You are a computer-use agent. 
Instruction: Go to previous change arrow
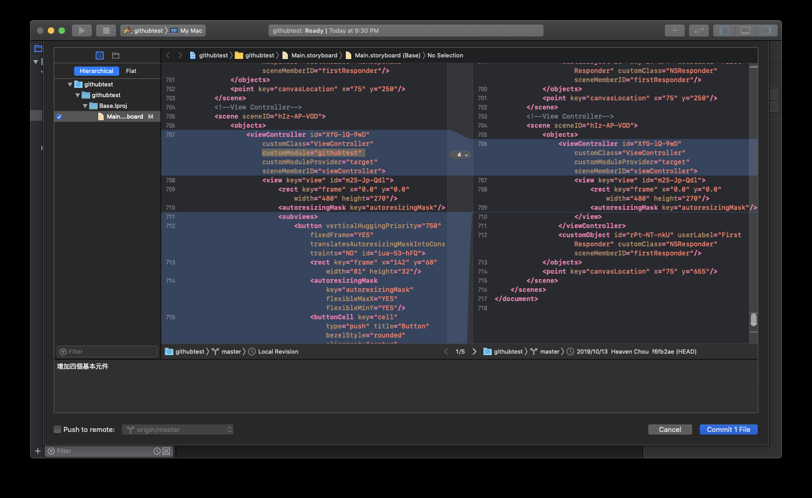tap(446, 351)
